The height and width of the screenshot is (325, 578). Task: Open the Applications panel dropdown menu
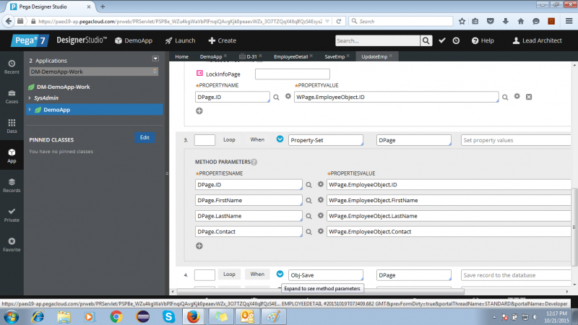[x=155, y=59]
